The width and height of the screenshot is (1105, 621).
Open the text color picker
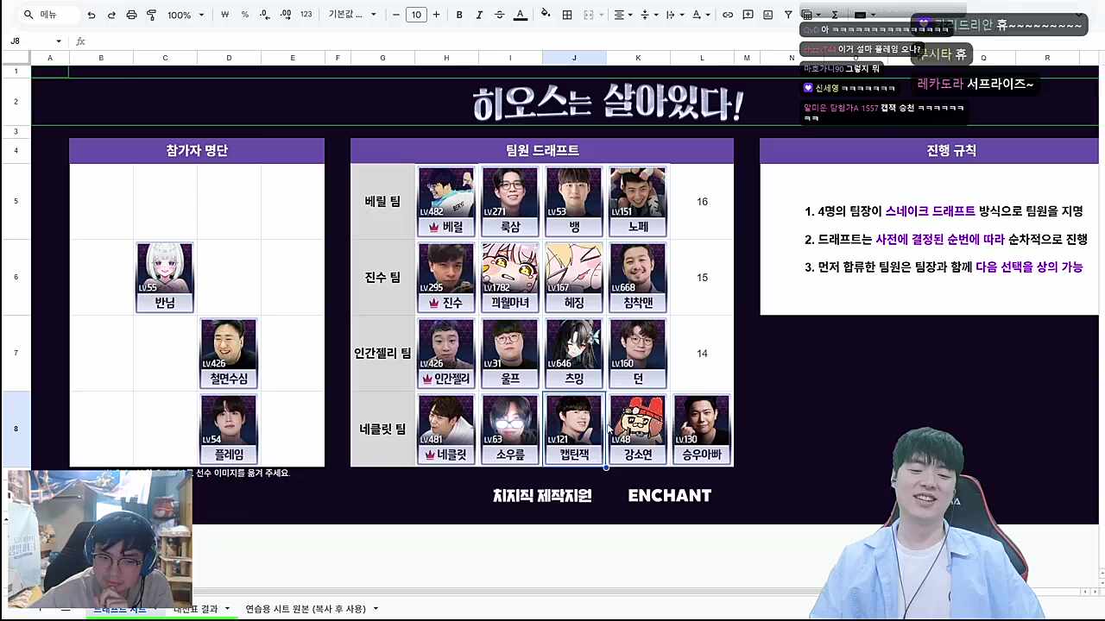[x=520, y=15]
